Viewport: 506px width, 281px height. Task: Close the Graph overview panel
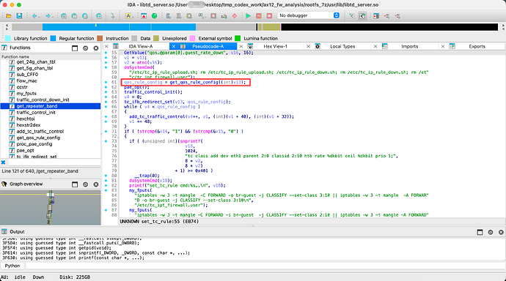pyautogui.click(x=96, y=184)
